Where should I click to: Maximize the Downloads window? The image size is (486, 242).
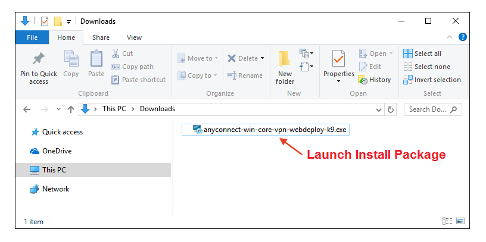[x=428, y=21]
